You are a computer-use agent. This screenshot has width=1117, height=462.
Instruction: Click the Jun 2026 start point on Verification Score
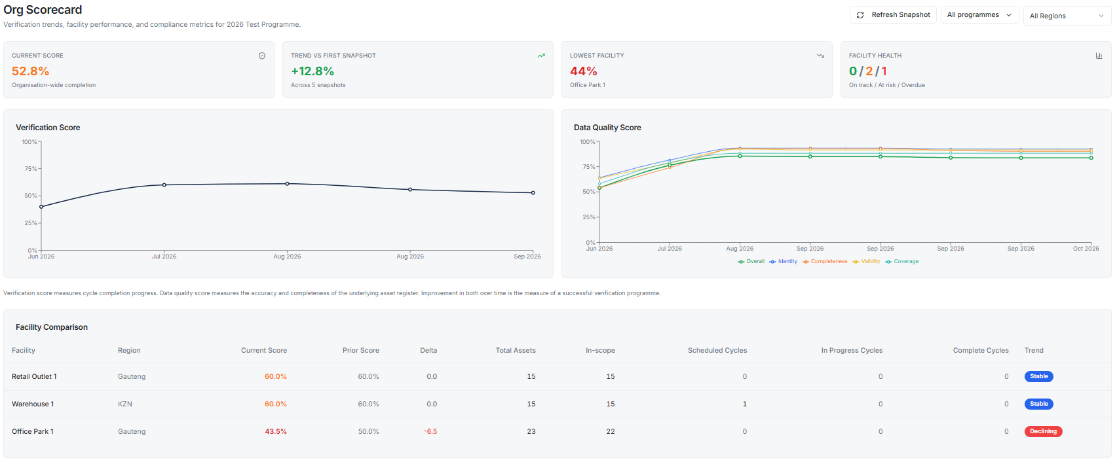pos(41,207)
